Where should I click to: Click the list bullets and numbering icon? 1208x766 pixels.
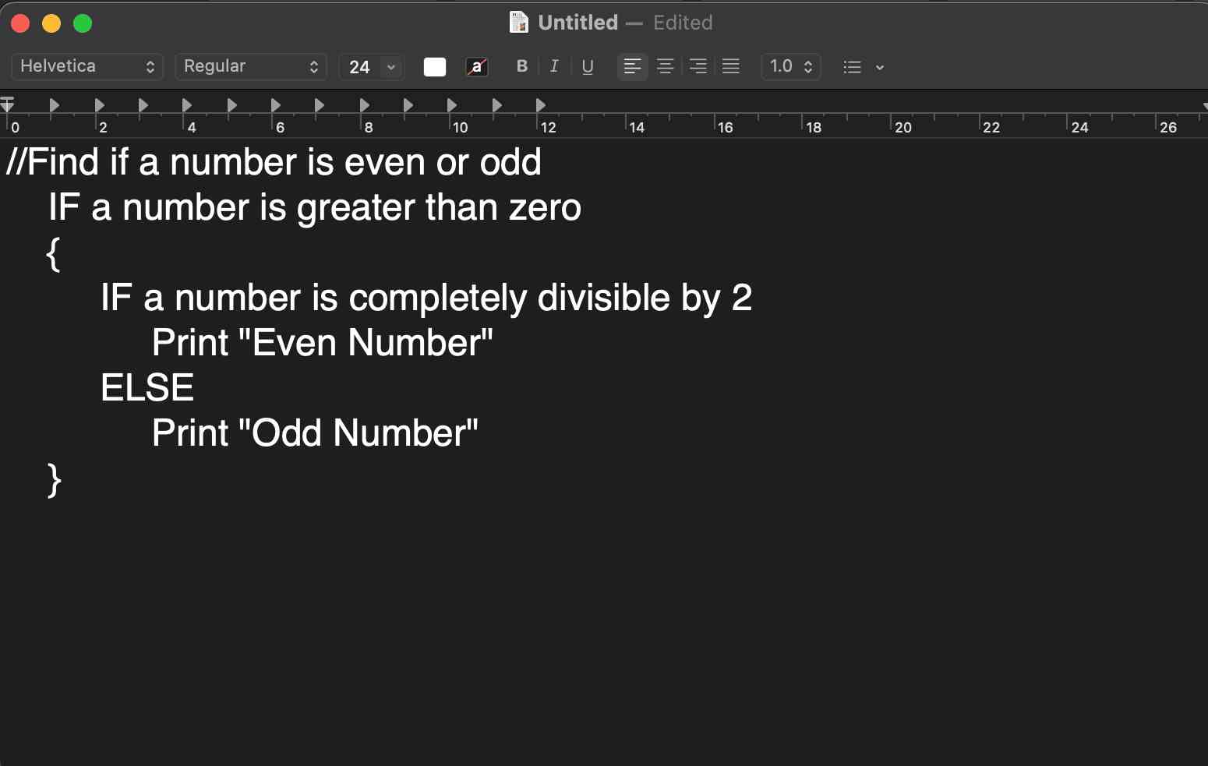852,67
